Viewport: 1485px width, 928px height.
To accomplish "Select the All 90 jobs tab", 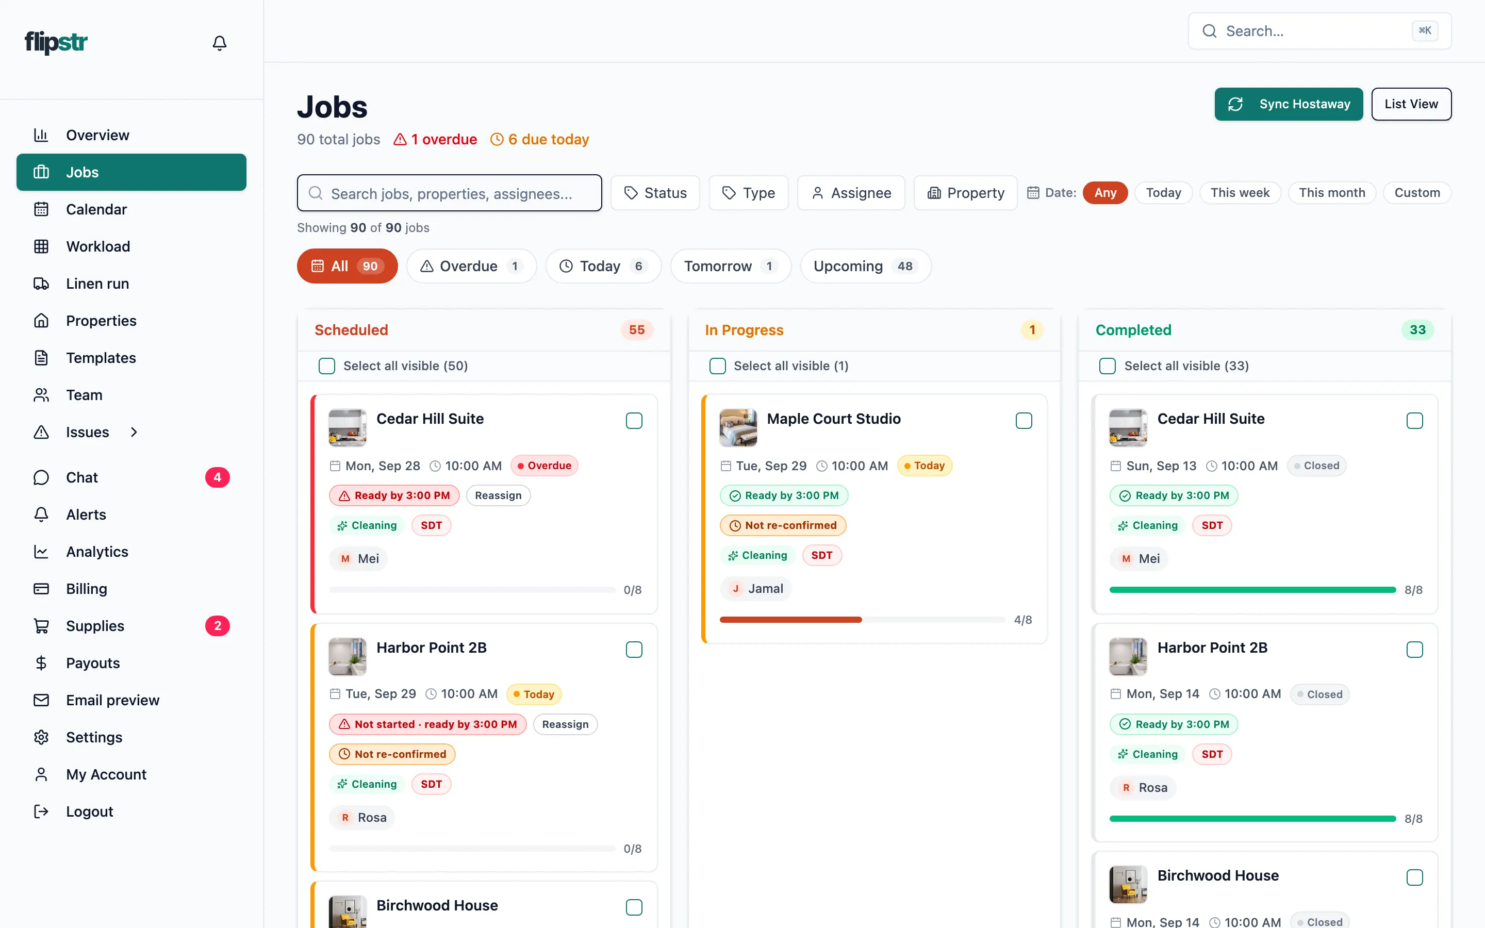I will click(x=348, y=266).
